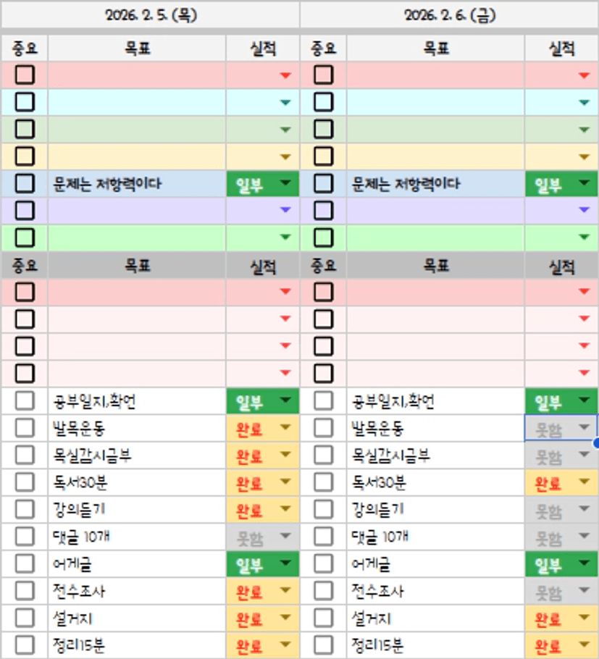Viewport: 599px width, 659px height.
Task: Click the 강의듣기 goal cell under Friday
Action: [x=435, y=510]
